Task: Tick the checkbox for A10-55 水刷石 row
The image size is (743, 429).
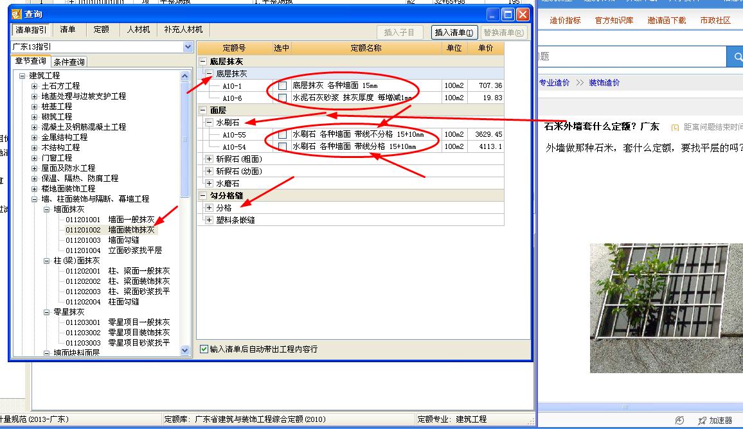Action: coord(282,134)
